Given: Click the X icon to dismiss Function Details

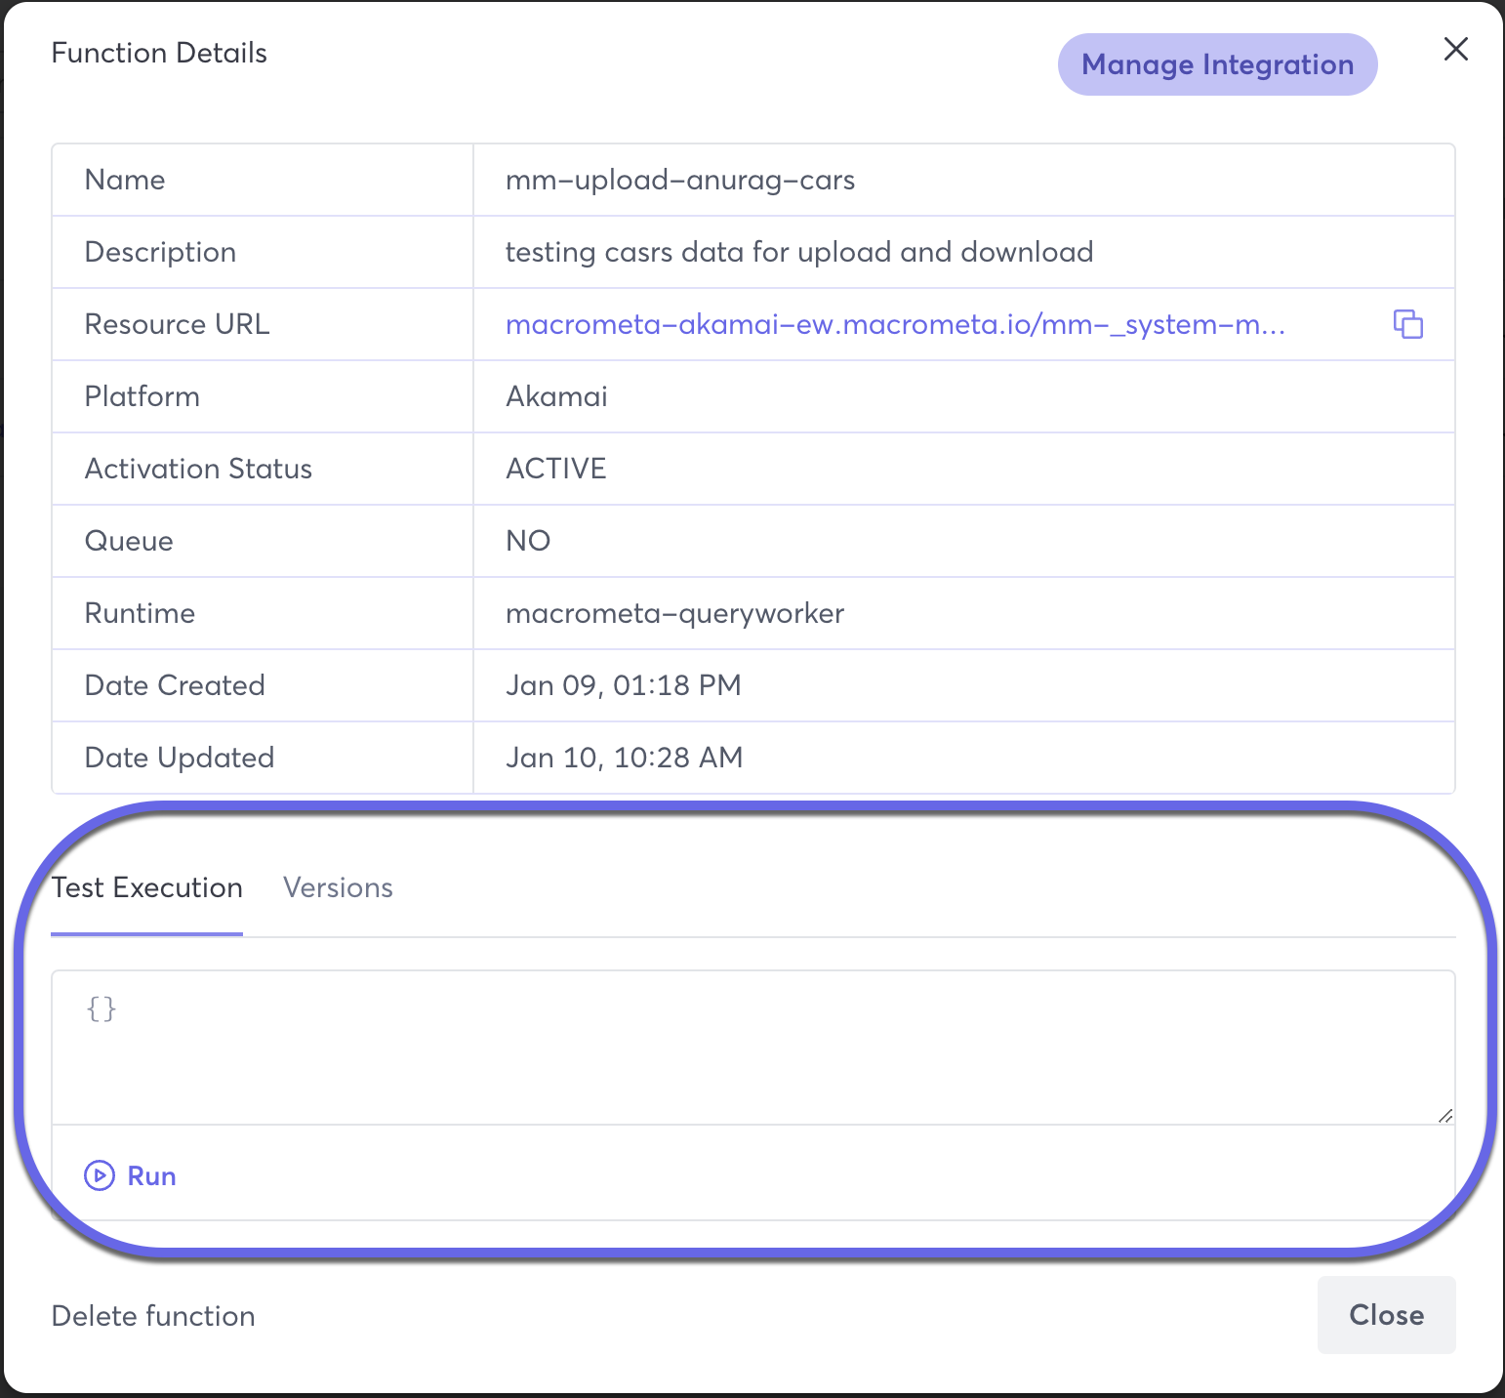Looking at the screenshot, I should click(x=1455, y=50).
